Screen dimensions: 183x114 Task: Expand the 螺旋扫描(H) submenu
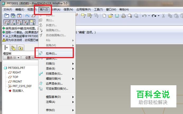click(x=57, y=79)
